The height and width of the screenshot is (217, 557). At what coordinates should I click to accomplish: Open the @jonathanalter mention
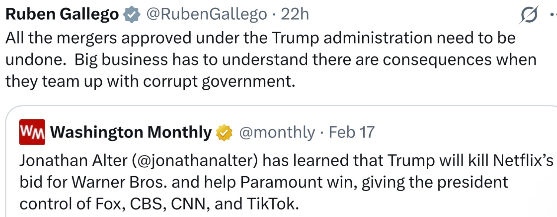pyautogui.click(x=194, y=161)
